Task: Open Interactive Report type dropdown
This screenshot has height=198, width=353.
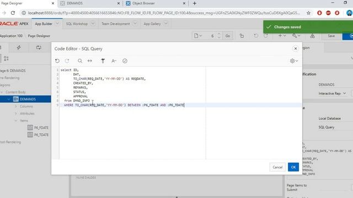Action: [x=332, y=94]
